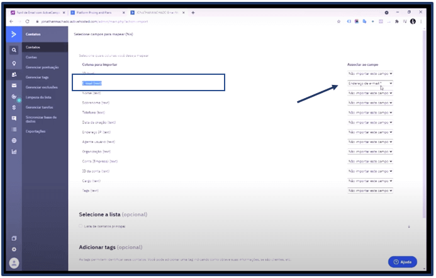436x278 pixels.
Task: Open the 'Endereço de e-mail' field dropdown
Action: pyautogui.click(x=370, y=83)
